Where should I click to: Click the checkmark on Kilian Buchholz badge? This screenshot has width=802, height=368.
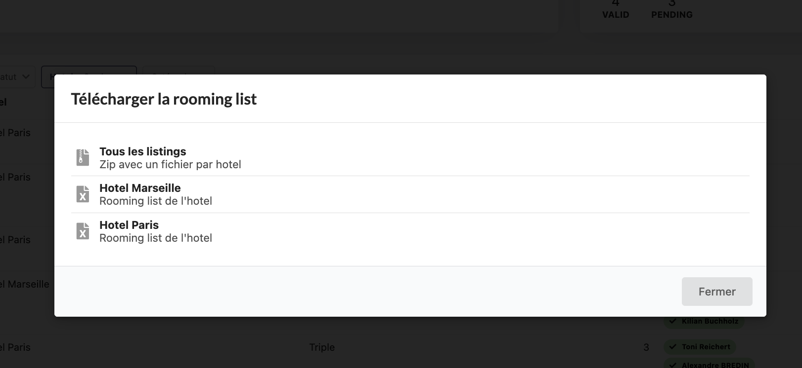coord(672,321)
